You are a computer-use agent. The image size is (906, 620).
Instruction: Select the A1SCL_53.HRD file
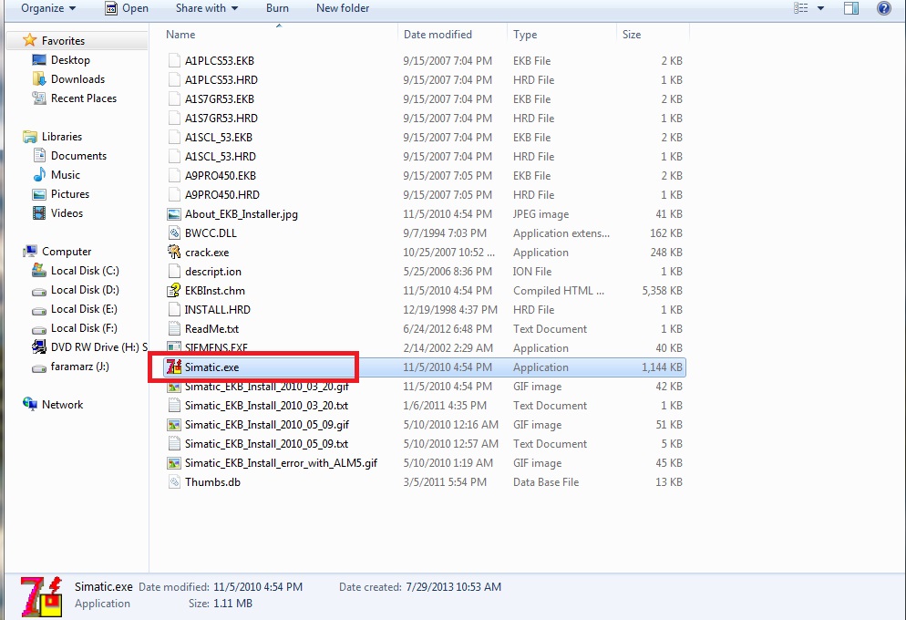pyautogui.click(x=221, y=156)
